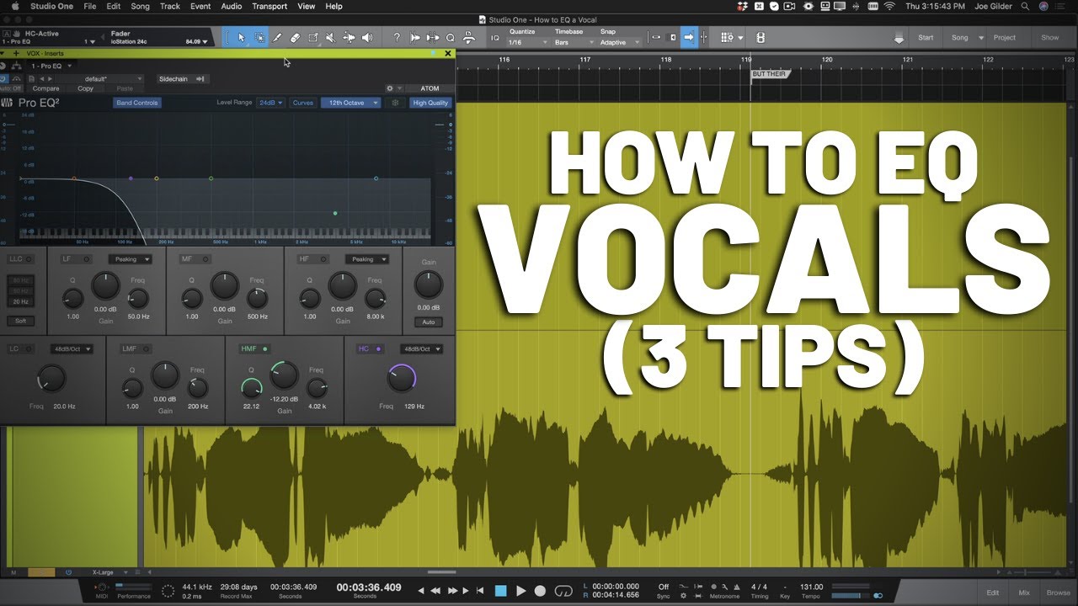This screenshot has width=1078, height=606.
Task: Select the Range tool
Action: click(x=259, y=38)
